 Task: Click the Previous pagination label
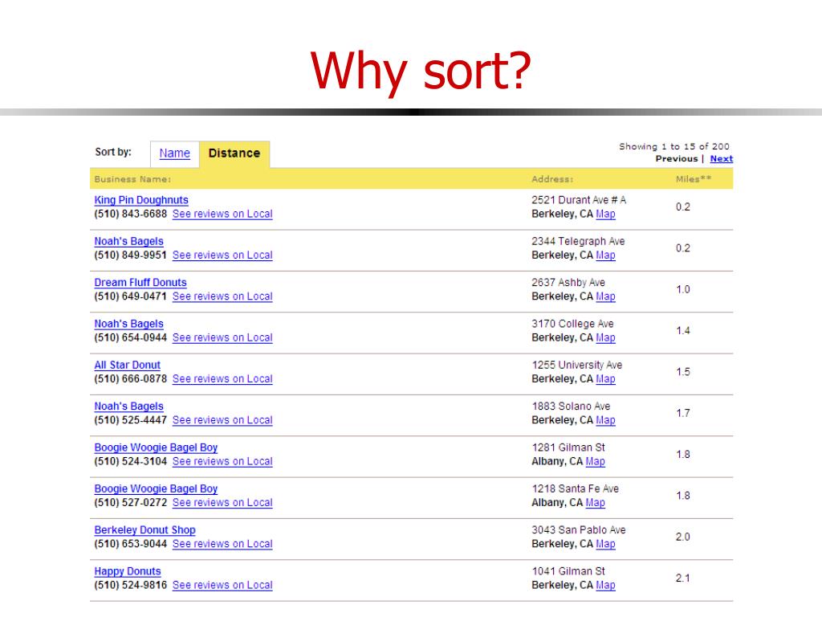pyautogui.click(x=676, y=158)
